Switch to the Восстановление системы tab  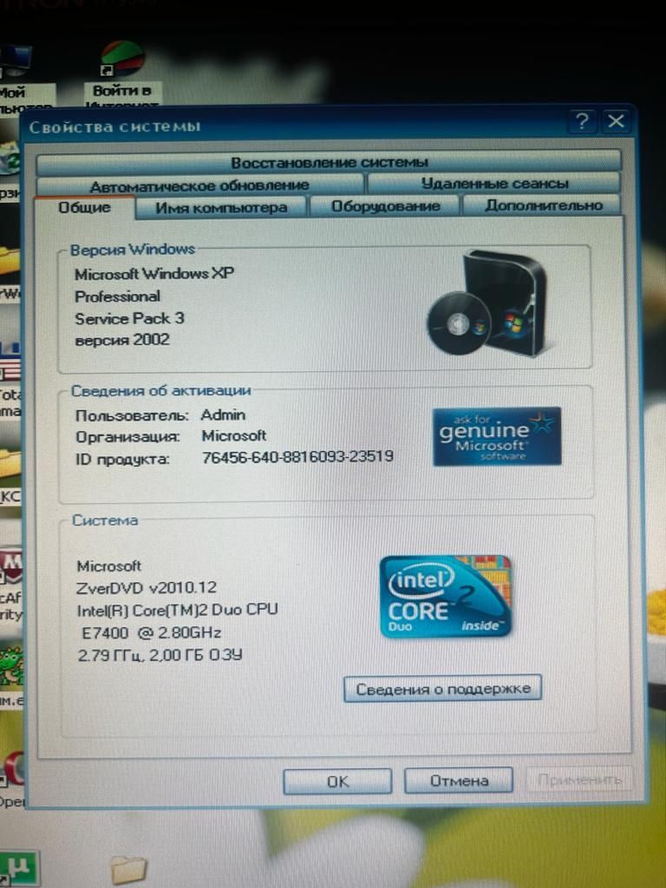click(x=329, y=162)
